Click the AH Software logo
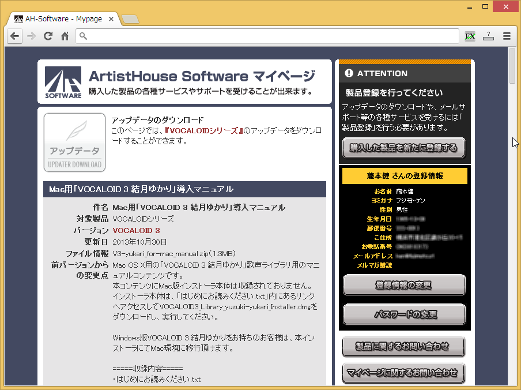The width and height of the screenshot is (521, 390). (63, 82)
